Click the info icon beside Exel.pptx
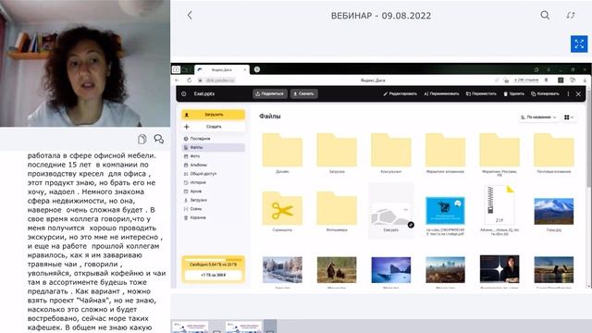Image resolution: width=592 pixels, height=333 pixels. click(184, 93)
